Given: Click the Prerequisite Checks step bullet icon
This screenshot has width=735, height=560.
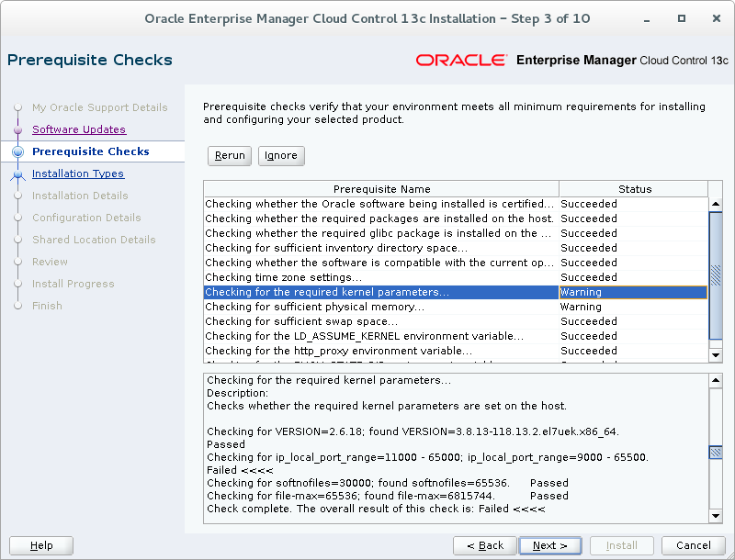Looking at the screenshot, I should click(x=17, y=151).
